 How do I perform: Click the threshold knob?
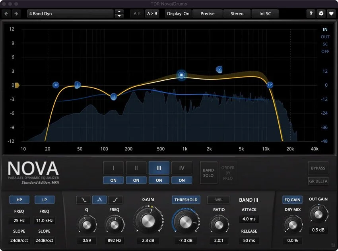(x=185, y=222)
